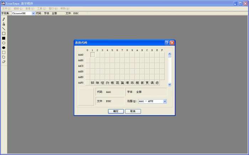Select the Hollow Rectangle tool
The width and height of the screenshot is (249, 155).
[4, 33]
